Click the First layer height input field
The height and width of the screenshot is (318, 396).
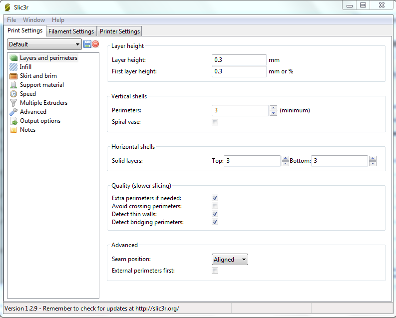point(239,71)
